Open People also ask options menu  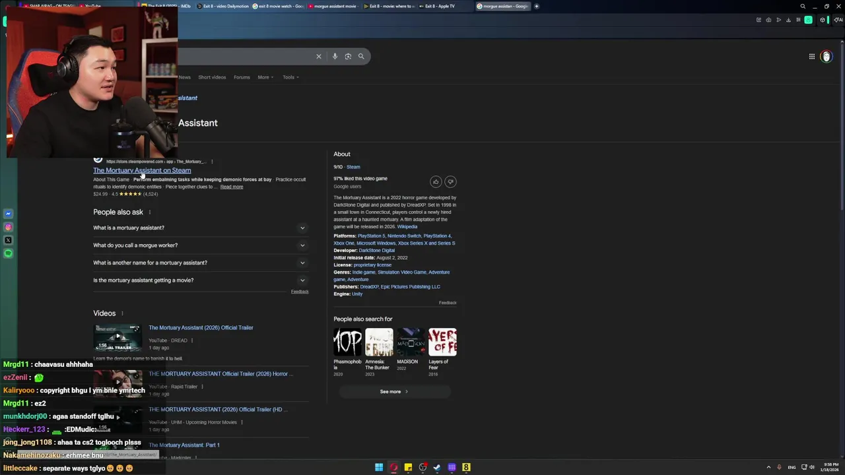coord(150,212)
